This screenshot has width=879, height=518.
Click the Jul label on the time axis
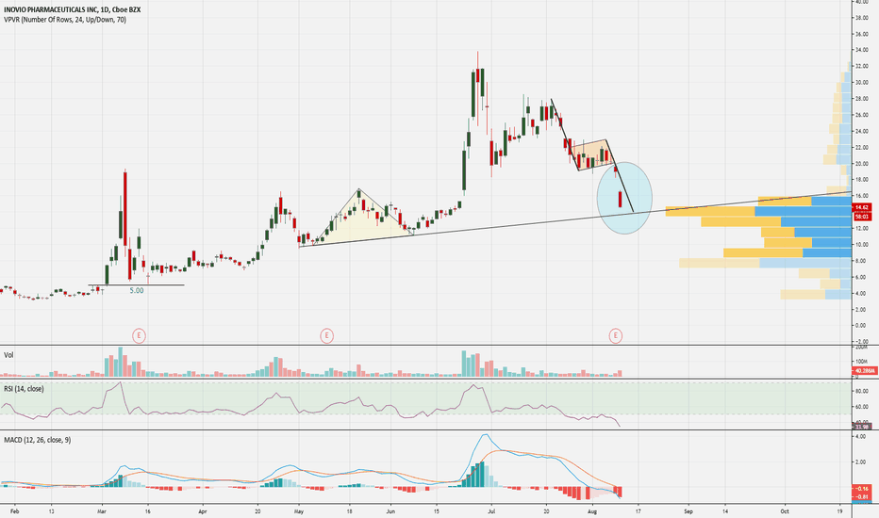(491, 511)
